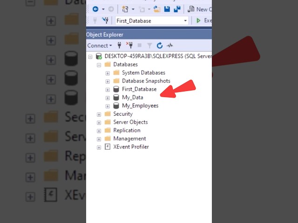Click the My_Employees cylinder icon
The width and height of the screenshot is (298, 223).
point(116,105)
